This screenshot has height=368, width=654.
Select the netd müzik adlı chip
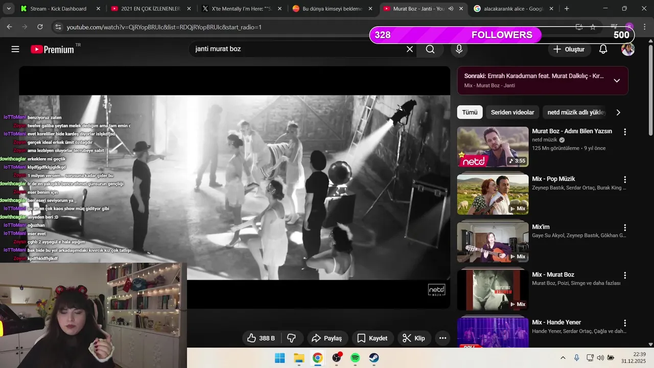click(576, 112)
